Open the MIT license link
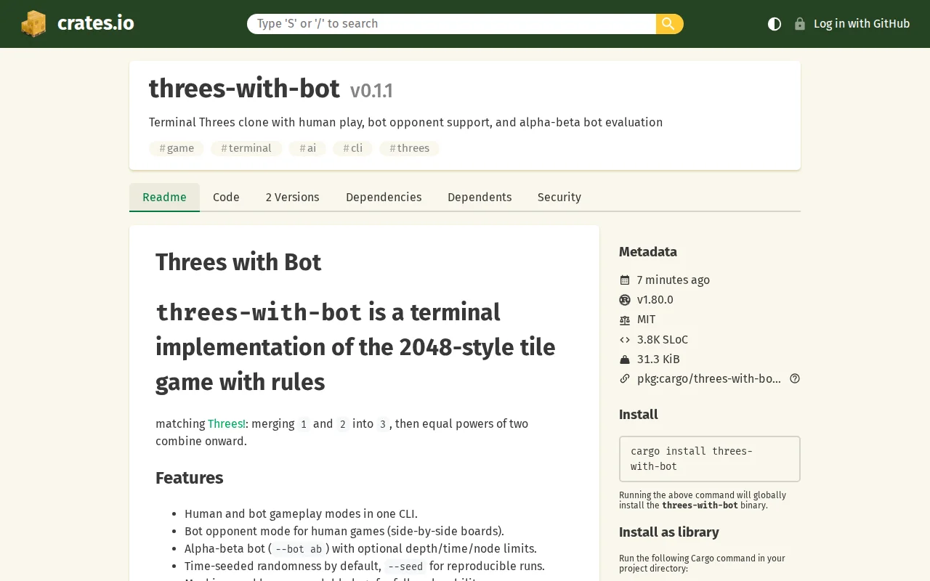 pyautogui.click(x=647, y=320)
